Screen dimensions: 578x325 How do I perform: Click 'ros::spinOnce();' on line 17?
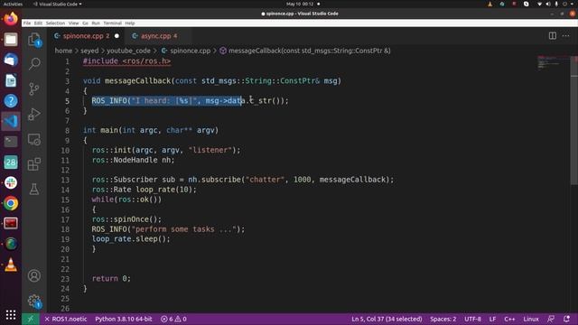click(x=126, y=219)
